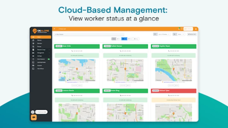This screenshot has height=128, width=228.
Task: Expand the Reports & Logs sidebar section
Action: click(41, 50)
